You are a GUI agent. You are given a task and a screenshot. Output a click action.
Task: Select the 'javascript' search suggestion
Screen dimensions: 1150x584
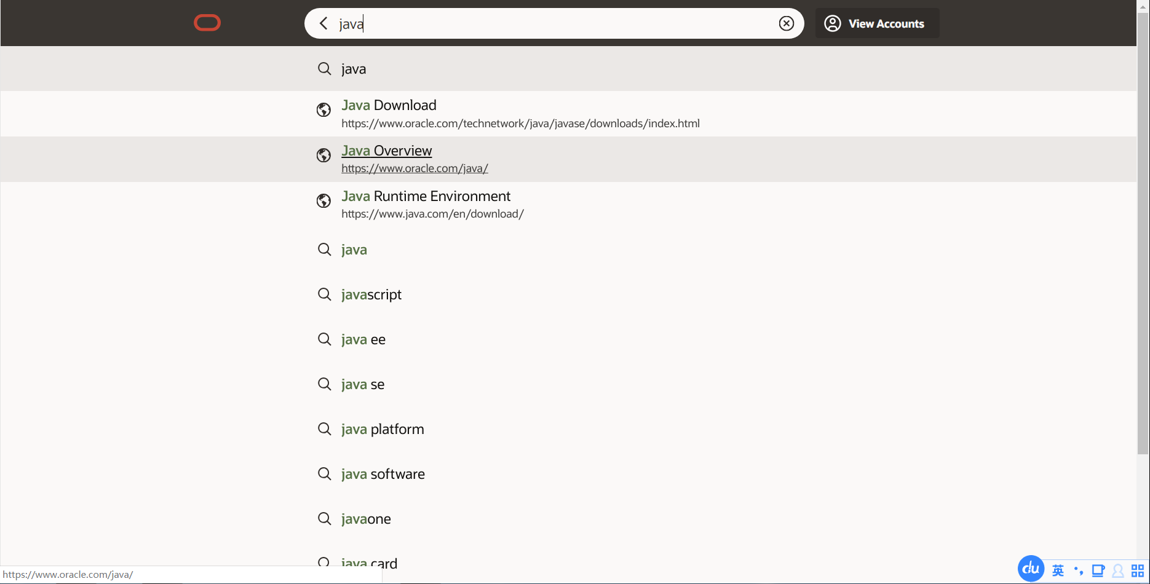[371, 295]
